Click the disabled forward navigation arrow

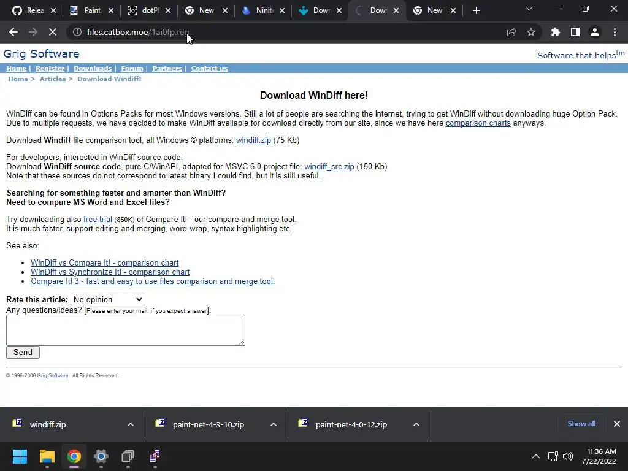(33, 32)
